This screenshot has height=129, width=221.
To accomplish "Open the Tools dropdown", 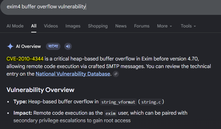I will [188, 26].
